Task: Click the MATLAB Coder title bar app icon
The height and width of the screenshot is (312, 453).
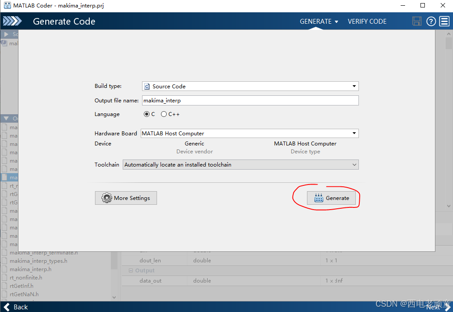Action: pyautogui.click(x=7, y=5)
